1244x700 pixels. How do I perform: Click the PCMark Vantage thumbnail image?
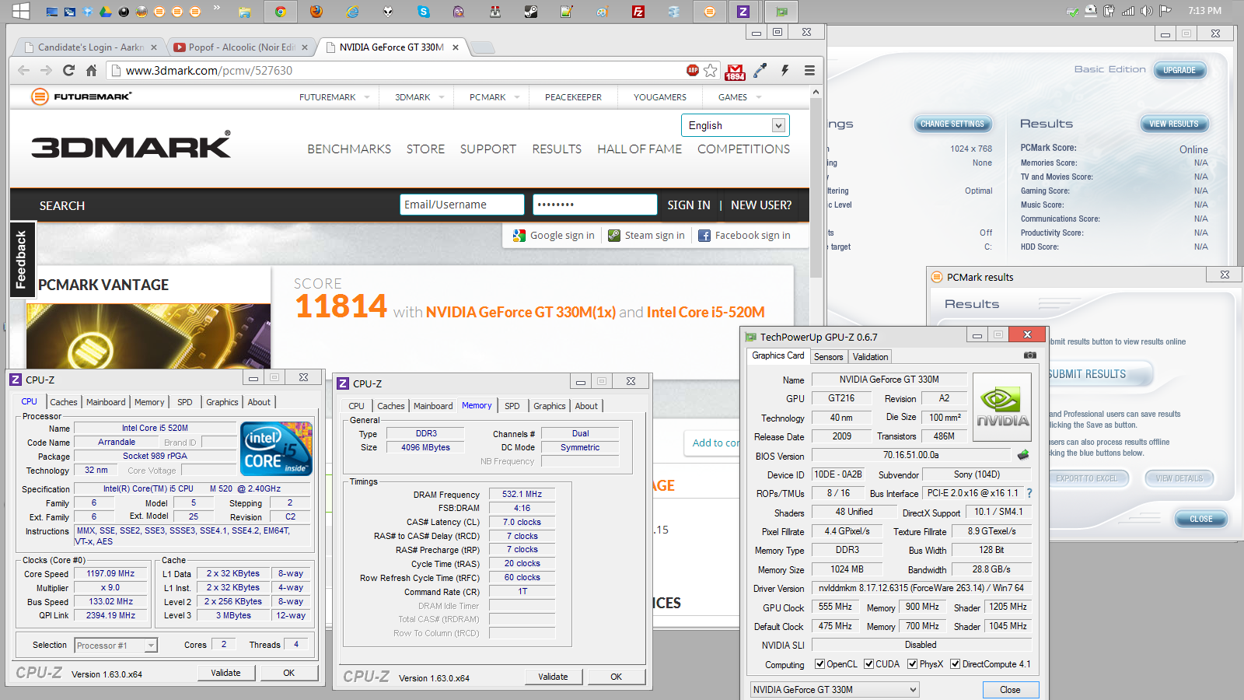149,336
